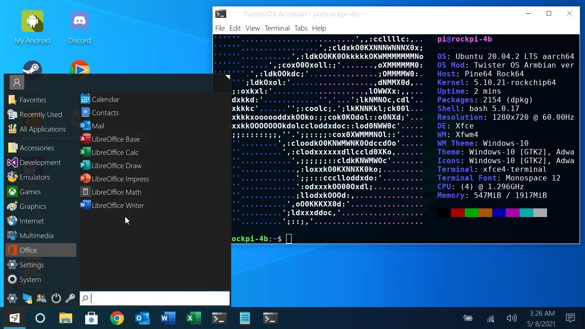Open View menu in terminal
Image resolution: width=585 pixels, height=329 pixels.
pos(253,28)
